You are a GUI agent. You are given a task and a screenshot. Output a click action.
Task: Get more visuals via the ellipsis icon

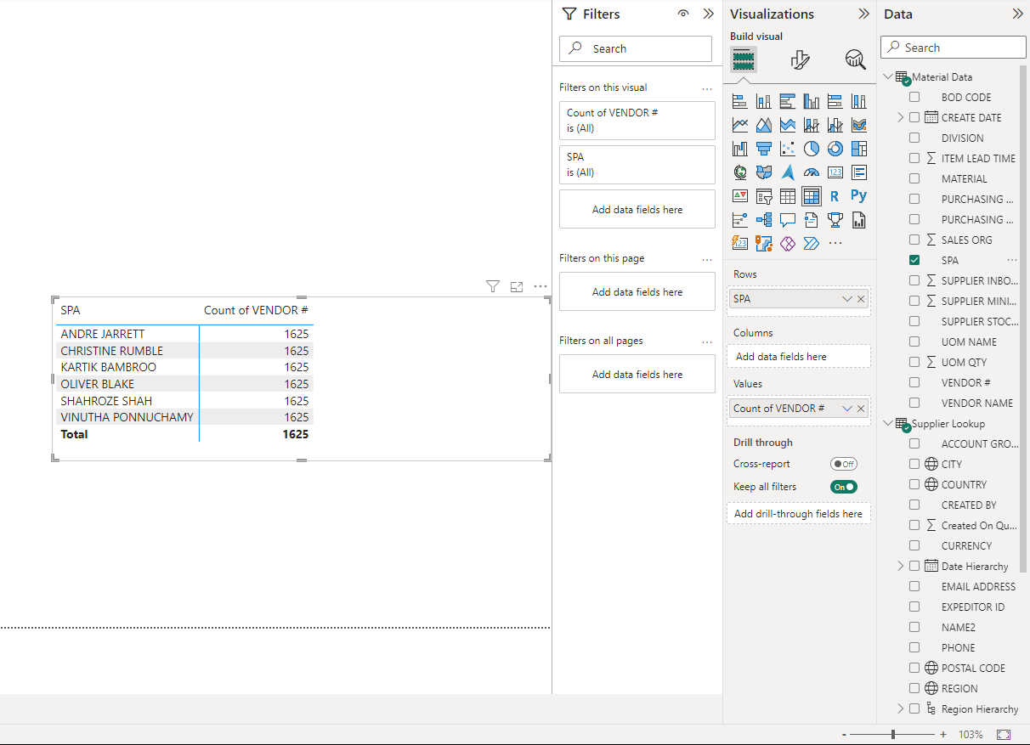click(x=835, y=244)
